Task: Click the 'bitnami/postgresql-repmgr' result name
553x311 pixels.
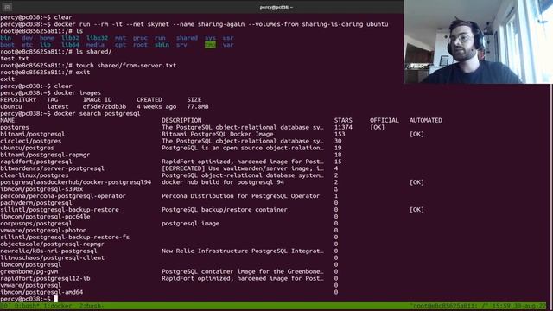Action: click(x=45, y=155)
